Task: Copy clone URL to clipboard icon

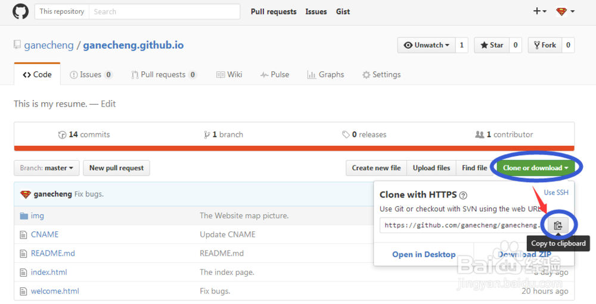Action: (558, 225)
